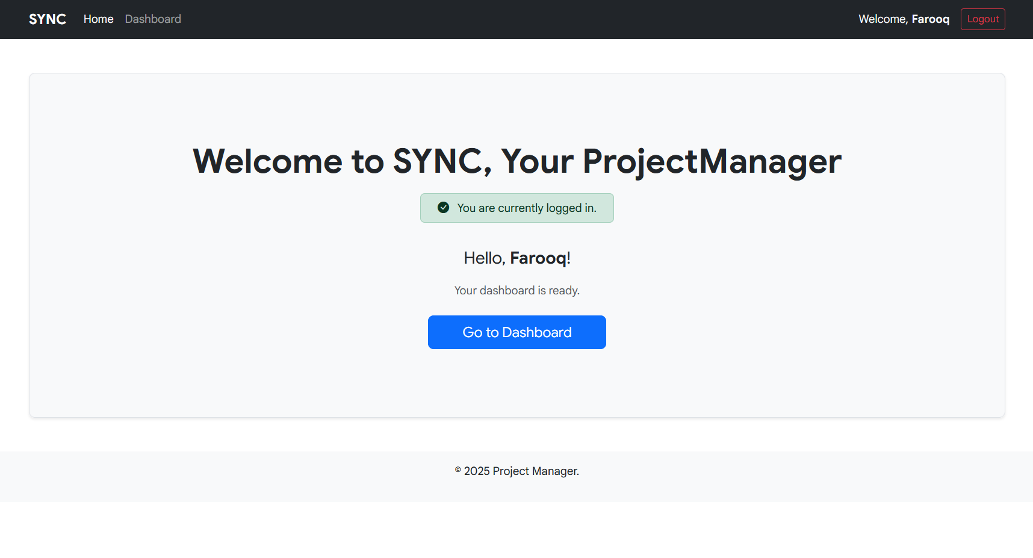Click the SYNC logo in the navbar
1033x558 pixels.
47,19
